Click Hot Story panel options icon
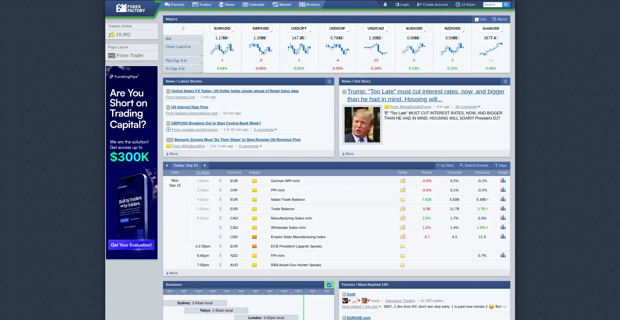Screen dimensions: 620x320 tap(505, 82)
